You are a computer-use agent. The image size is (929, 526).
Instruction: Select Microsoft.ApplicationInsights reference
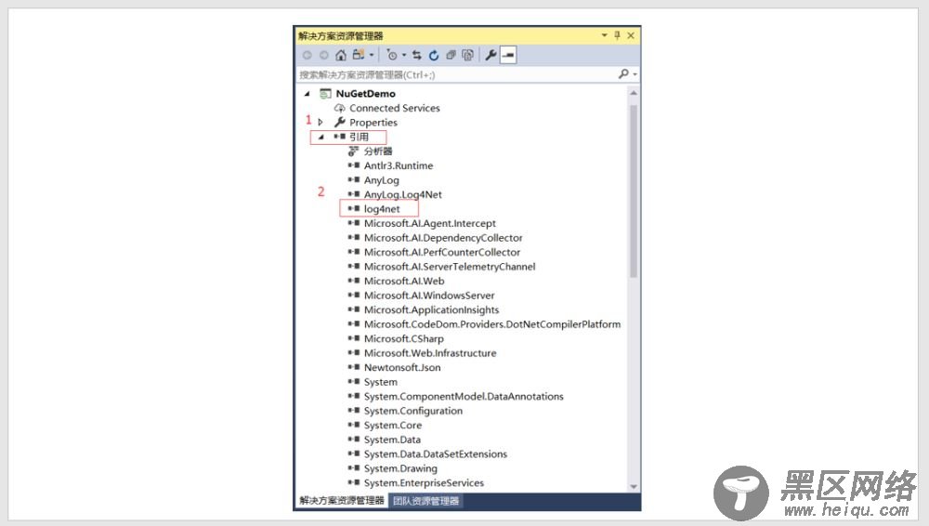[x=431, y=310]
